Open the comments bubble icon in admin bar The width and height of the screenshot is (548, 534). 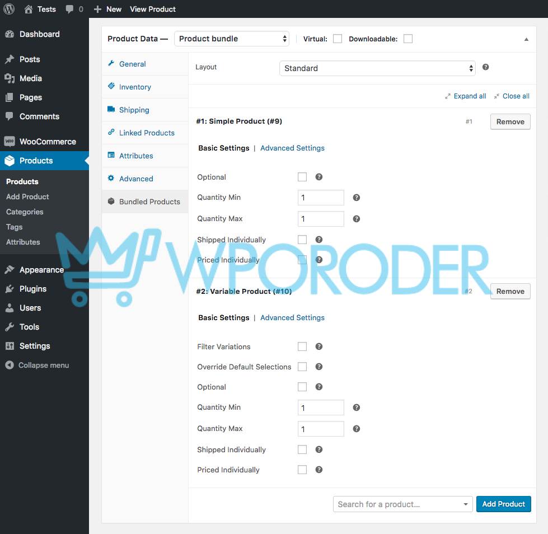(x=69, y=10)
